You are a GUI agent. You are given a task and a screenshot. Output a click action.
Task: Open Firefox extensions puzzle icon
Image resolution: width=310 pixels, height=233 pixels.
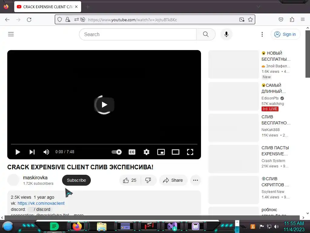pyautogui.click(x=292, y=19)
